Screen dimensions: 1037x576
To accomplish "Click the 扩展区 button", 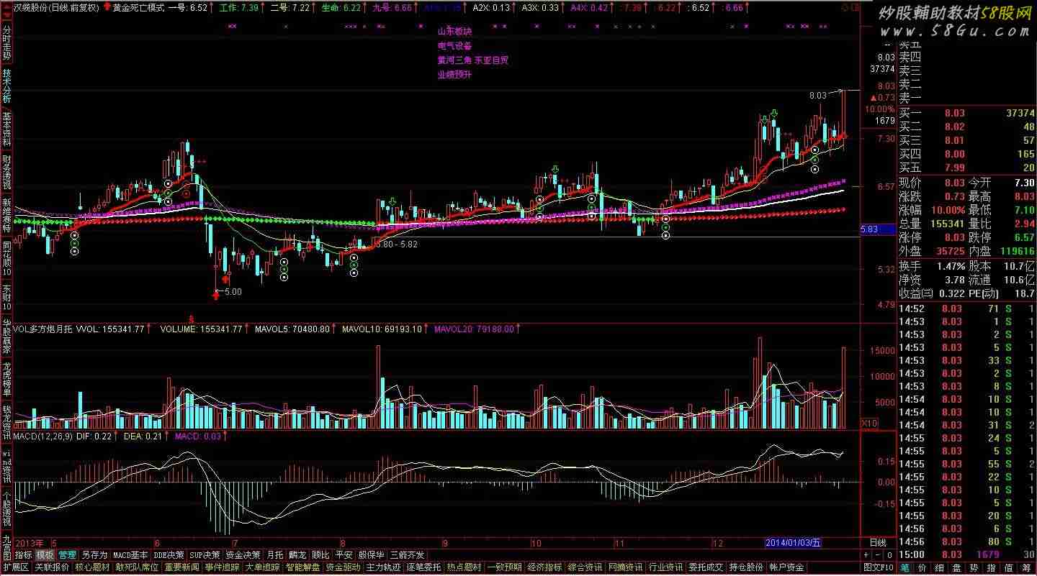I will pyautogui.click(x=15, y=567).
